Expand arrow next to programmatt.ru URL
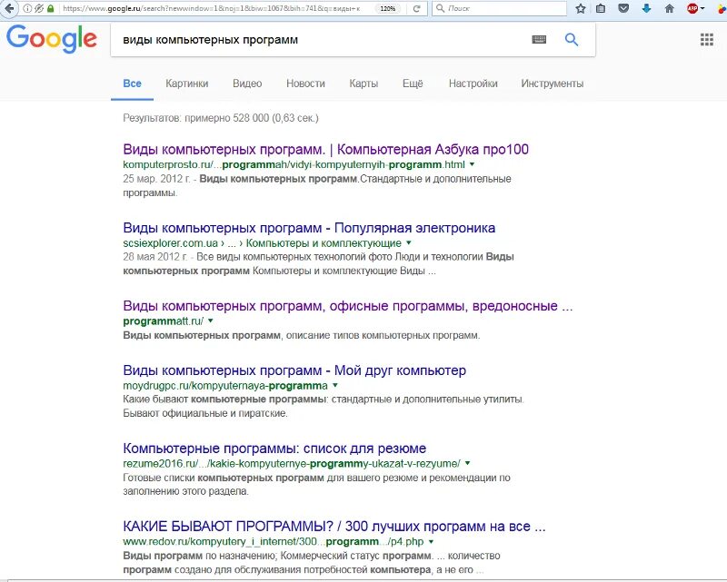 tap(211, 321)
